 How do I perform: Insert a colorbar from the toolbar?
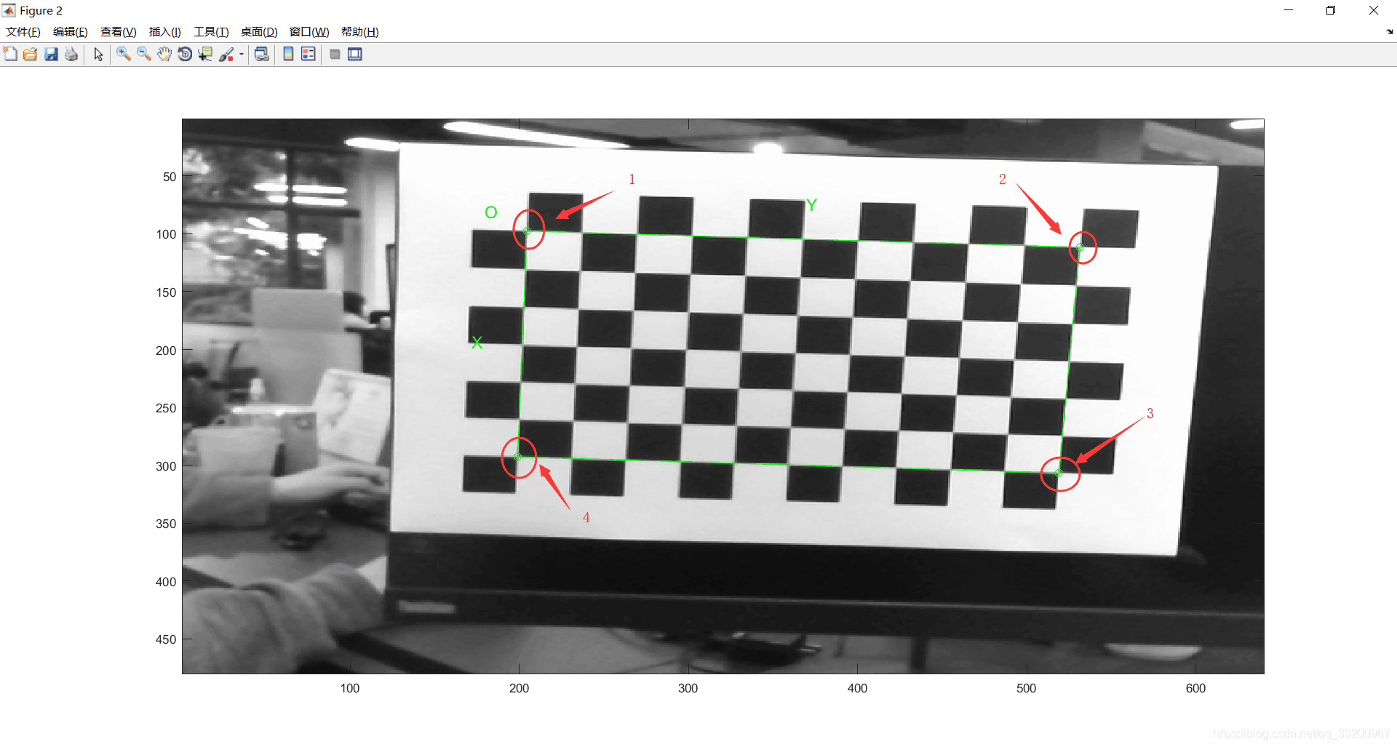click(x=288, y=55)
